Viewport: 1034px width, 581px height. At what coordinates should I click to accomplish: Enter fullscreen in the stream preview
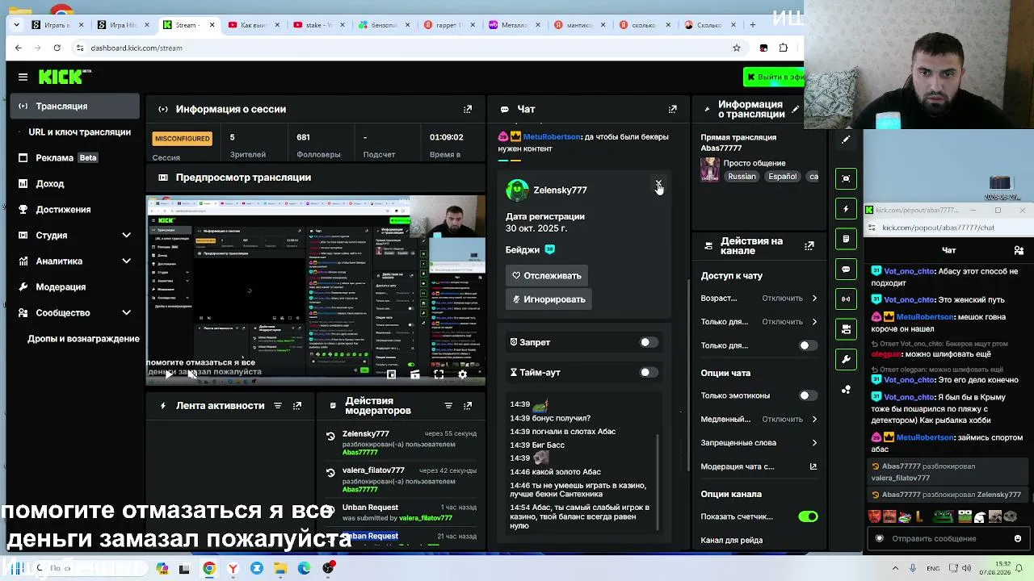[439, 374]
